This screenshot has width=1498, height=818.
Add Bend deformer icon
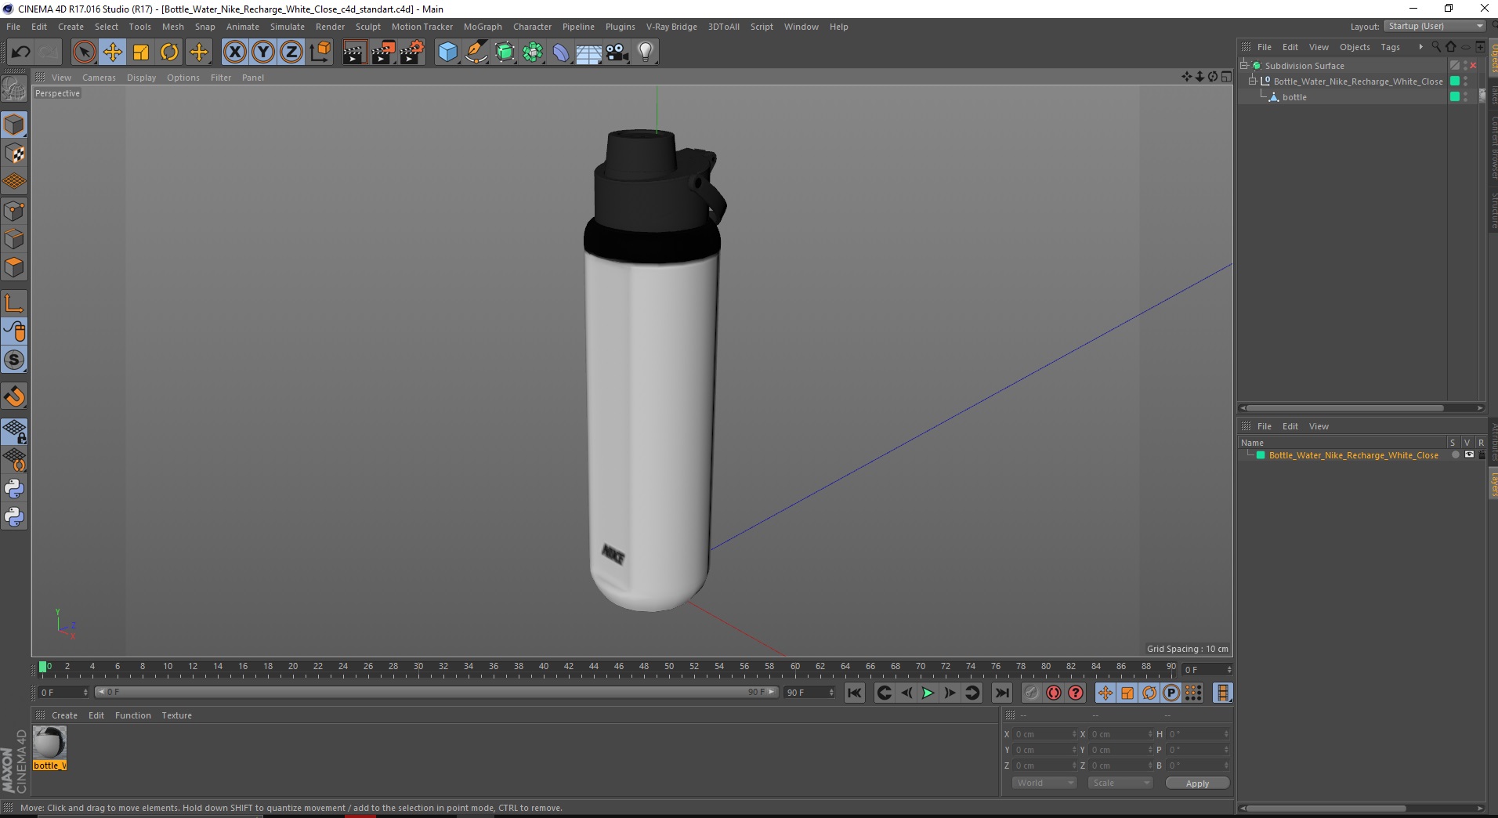point(561,52)
